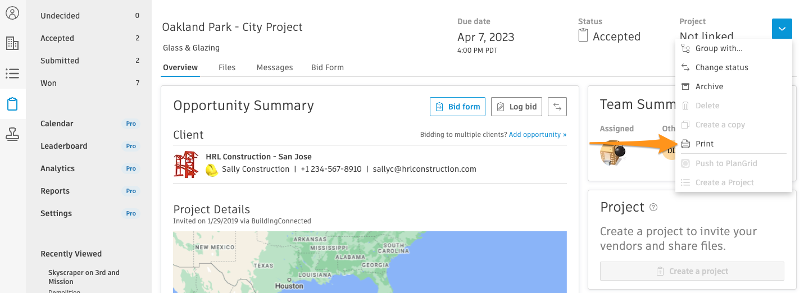Image resolution: width=804 pixels, height=293 pixels.
Task: Click the stamp icon in left rail
Action: pos(12,134)
